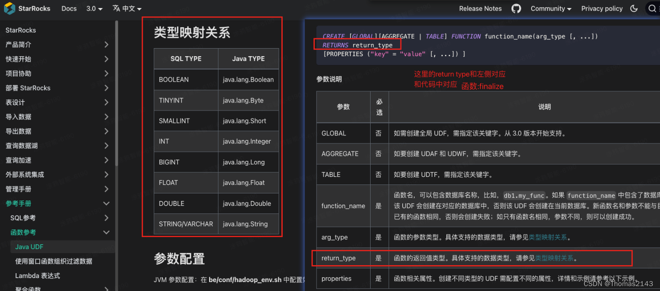Open the StarRocks GitHub repository icon
Image resolution: width=660 pixels, height=291 pixels.
tap(516, 8)
